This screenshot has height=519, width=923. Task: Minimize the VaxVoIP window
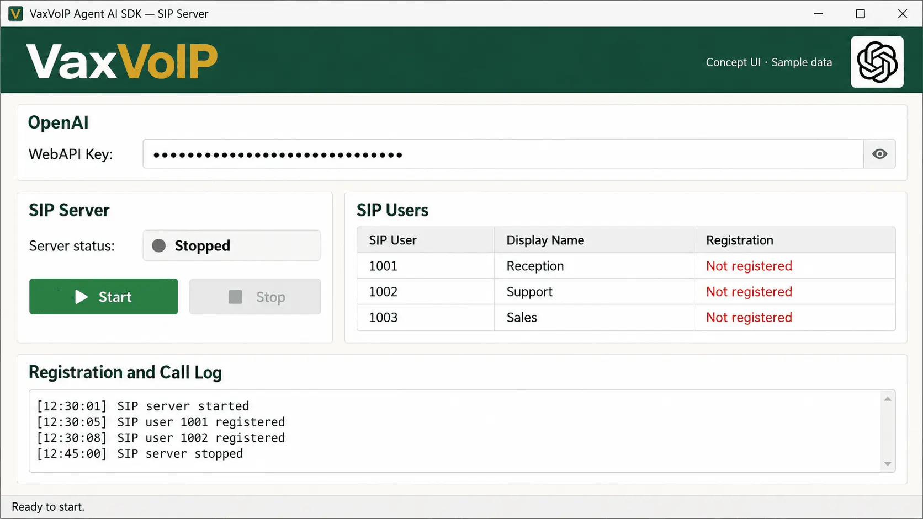(819, 14)
